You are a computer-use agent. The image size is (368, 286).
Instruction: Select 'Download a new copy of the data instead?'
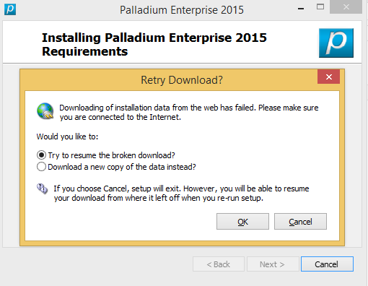click(116, 167)
